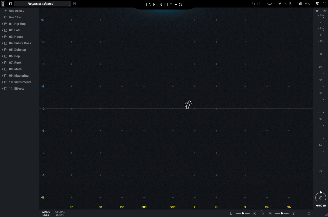Open the preset selector dropdown
328x217 pixels.
[x=42, y=4]
